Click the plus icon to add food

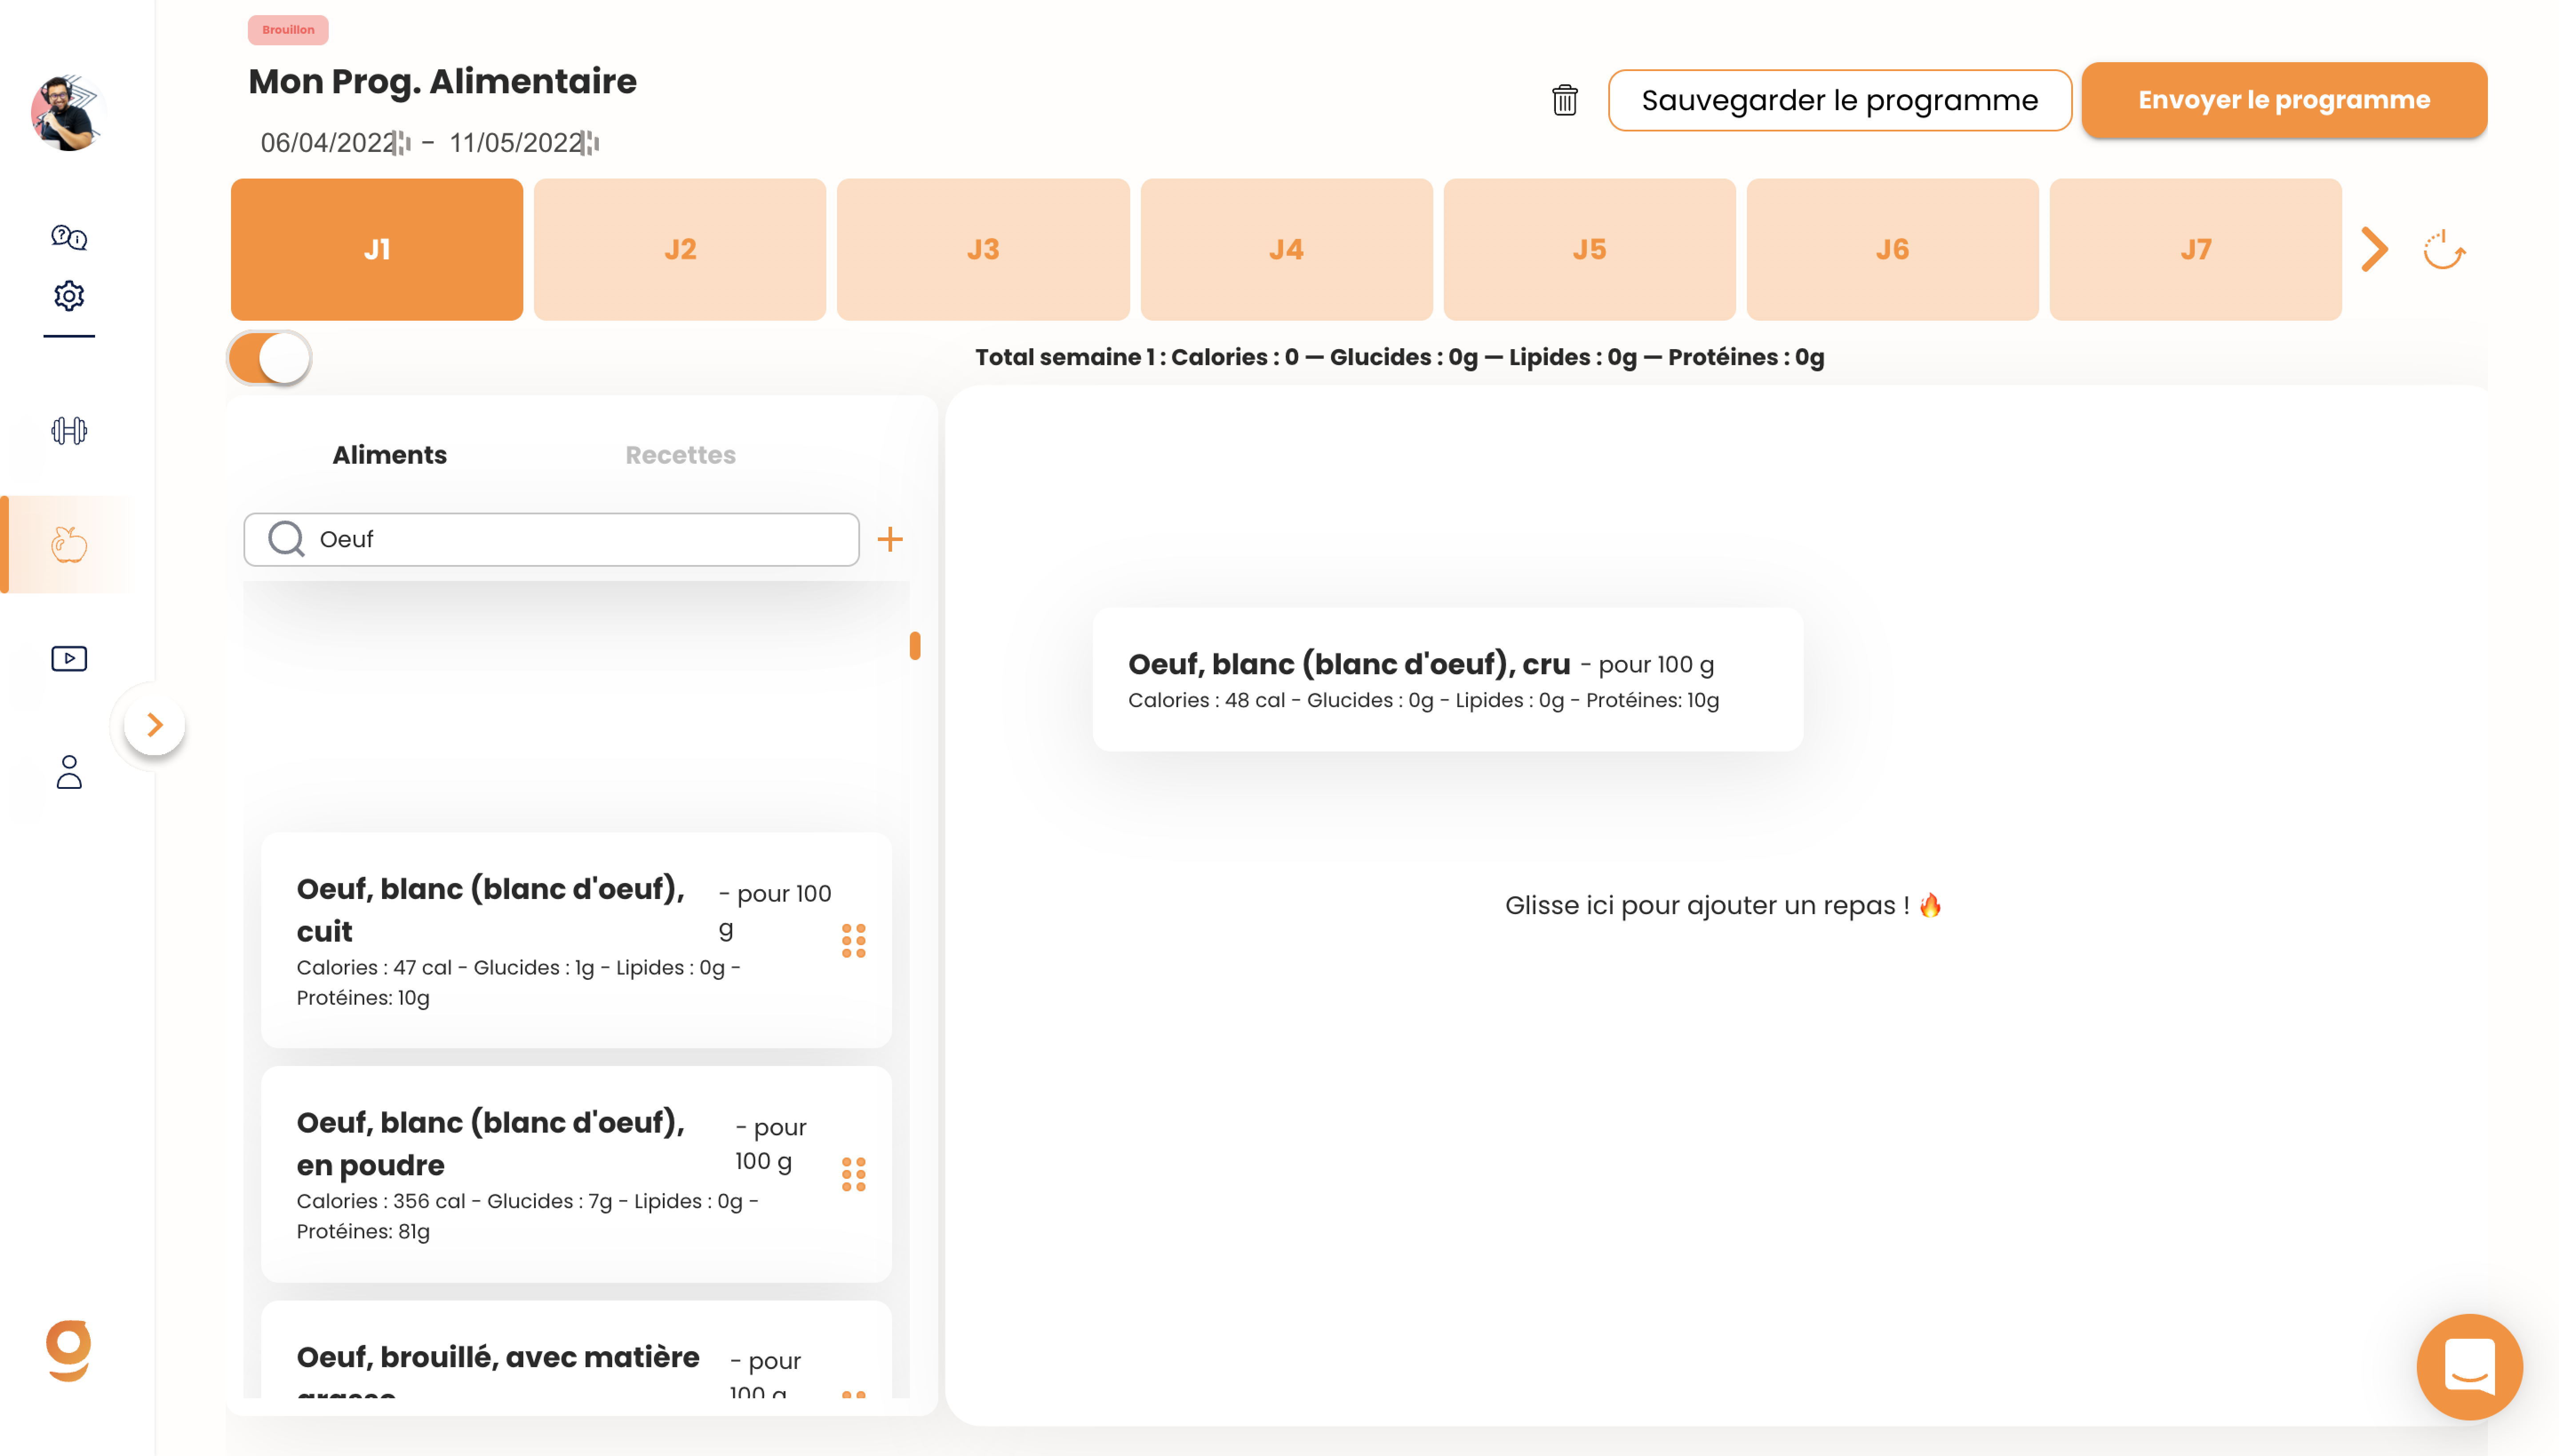889,540
